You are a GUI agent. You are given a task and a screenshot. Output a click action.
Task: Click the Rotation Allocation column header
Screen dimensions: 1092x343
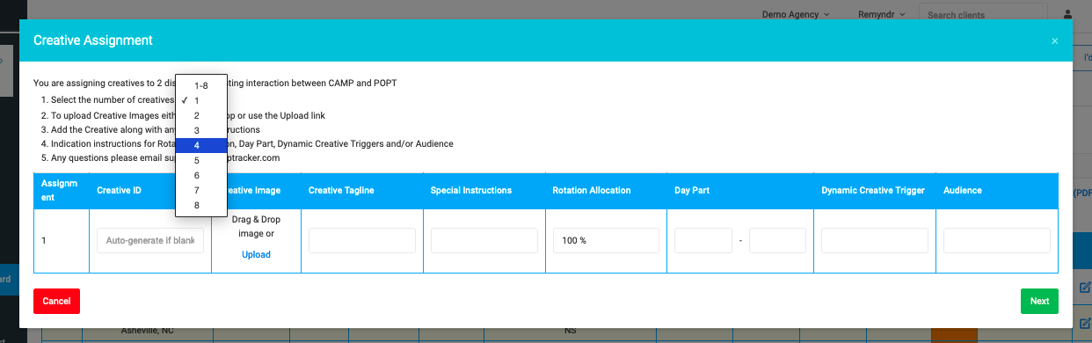(592, 190)
